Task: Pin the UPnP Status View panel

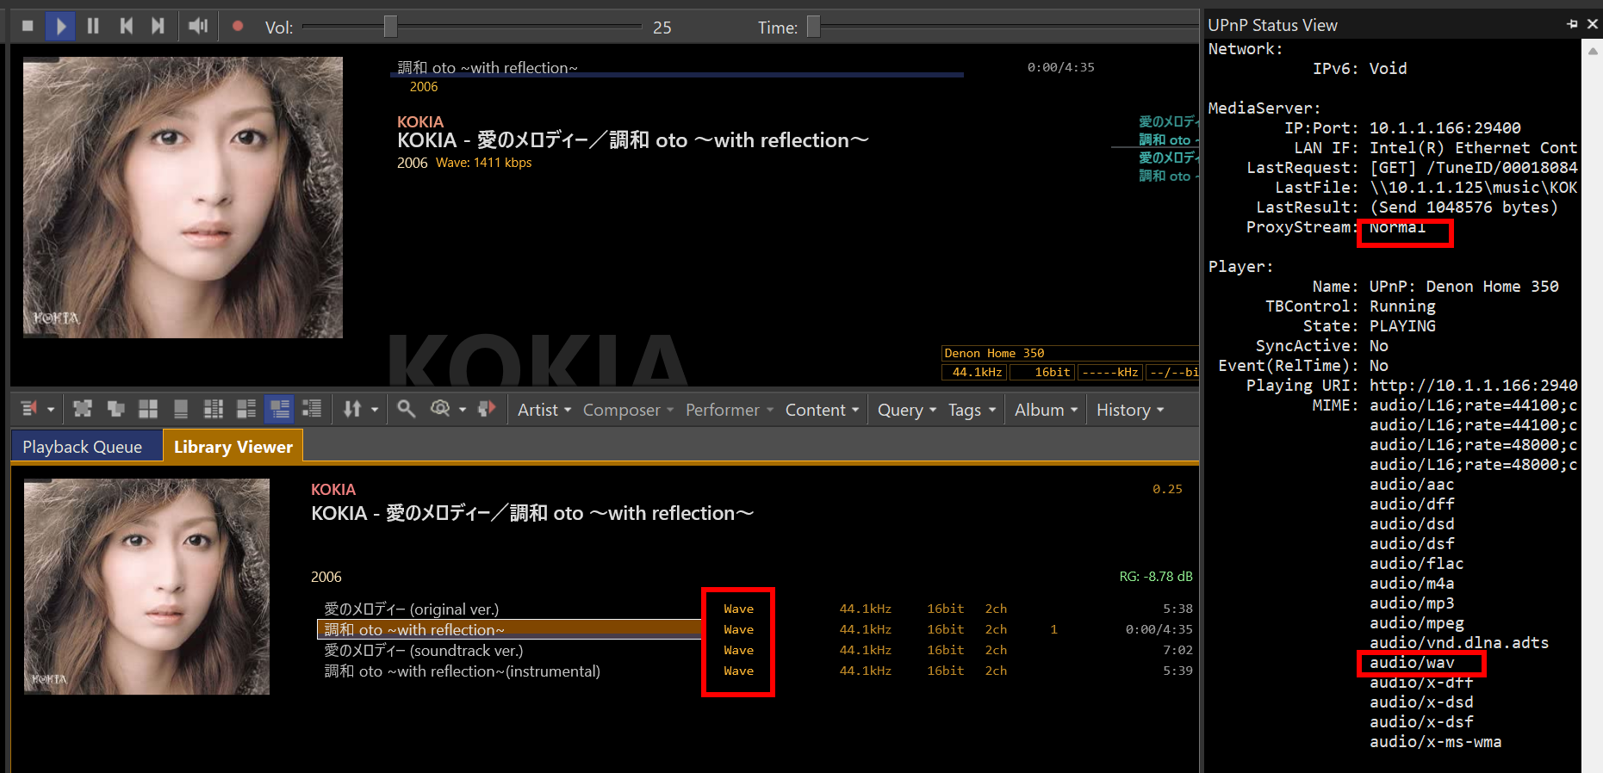Action: 1572,24
